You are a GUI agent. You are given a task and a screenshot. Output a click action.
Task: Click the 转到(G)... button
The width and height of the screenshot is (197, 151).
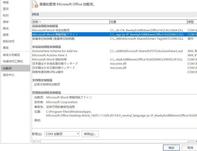pyautogui.click(x=90, y=134)
